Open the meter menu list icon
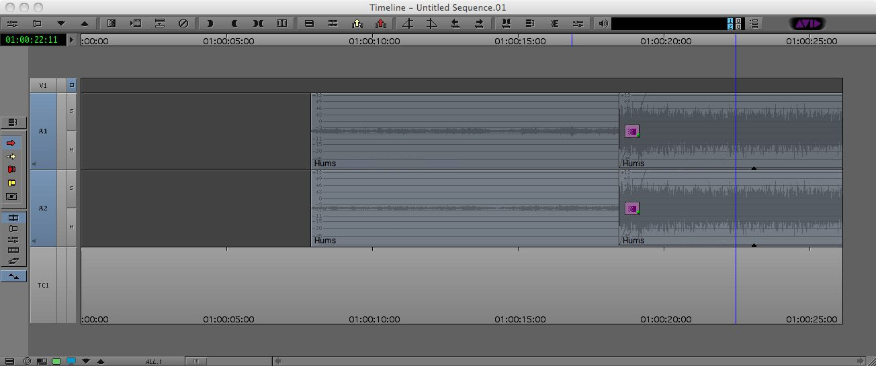The height and width of the screenshot is (366, 876). click(x=754, y=23)
